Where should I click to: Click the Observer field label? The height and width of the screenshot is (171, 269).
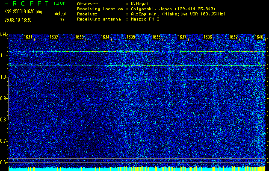tap(87, 4)
